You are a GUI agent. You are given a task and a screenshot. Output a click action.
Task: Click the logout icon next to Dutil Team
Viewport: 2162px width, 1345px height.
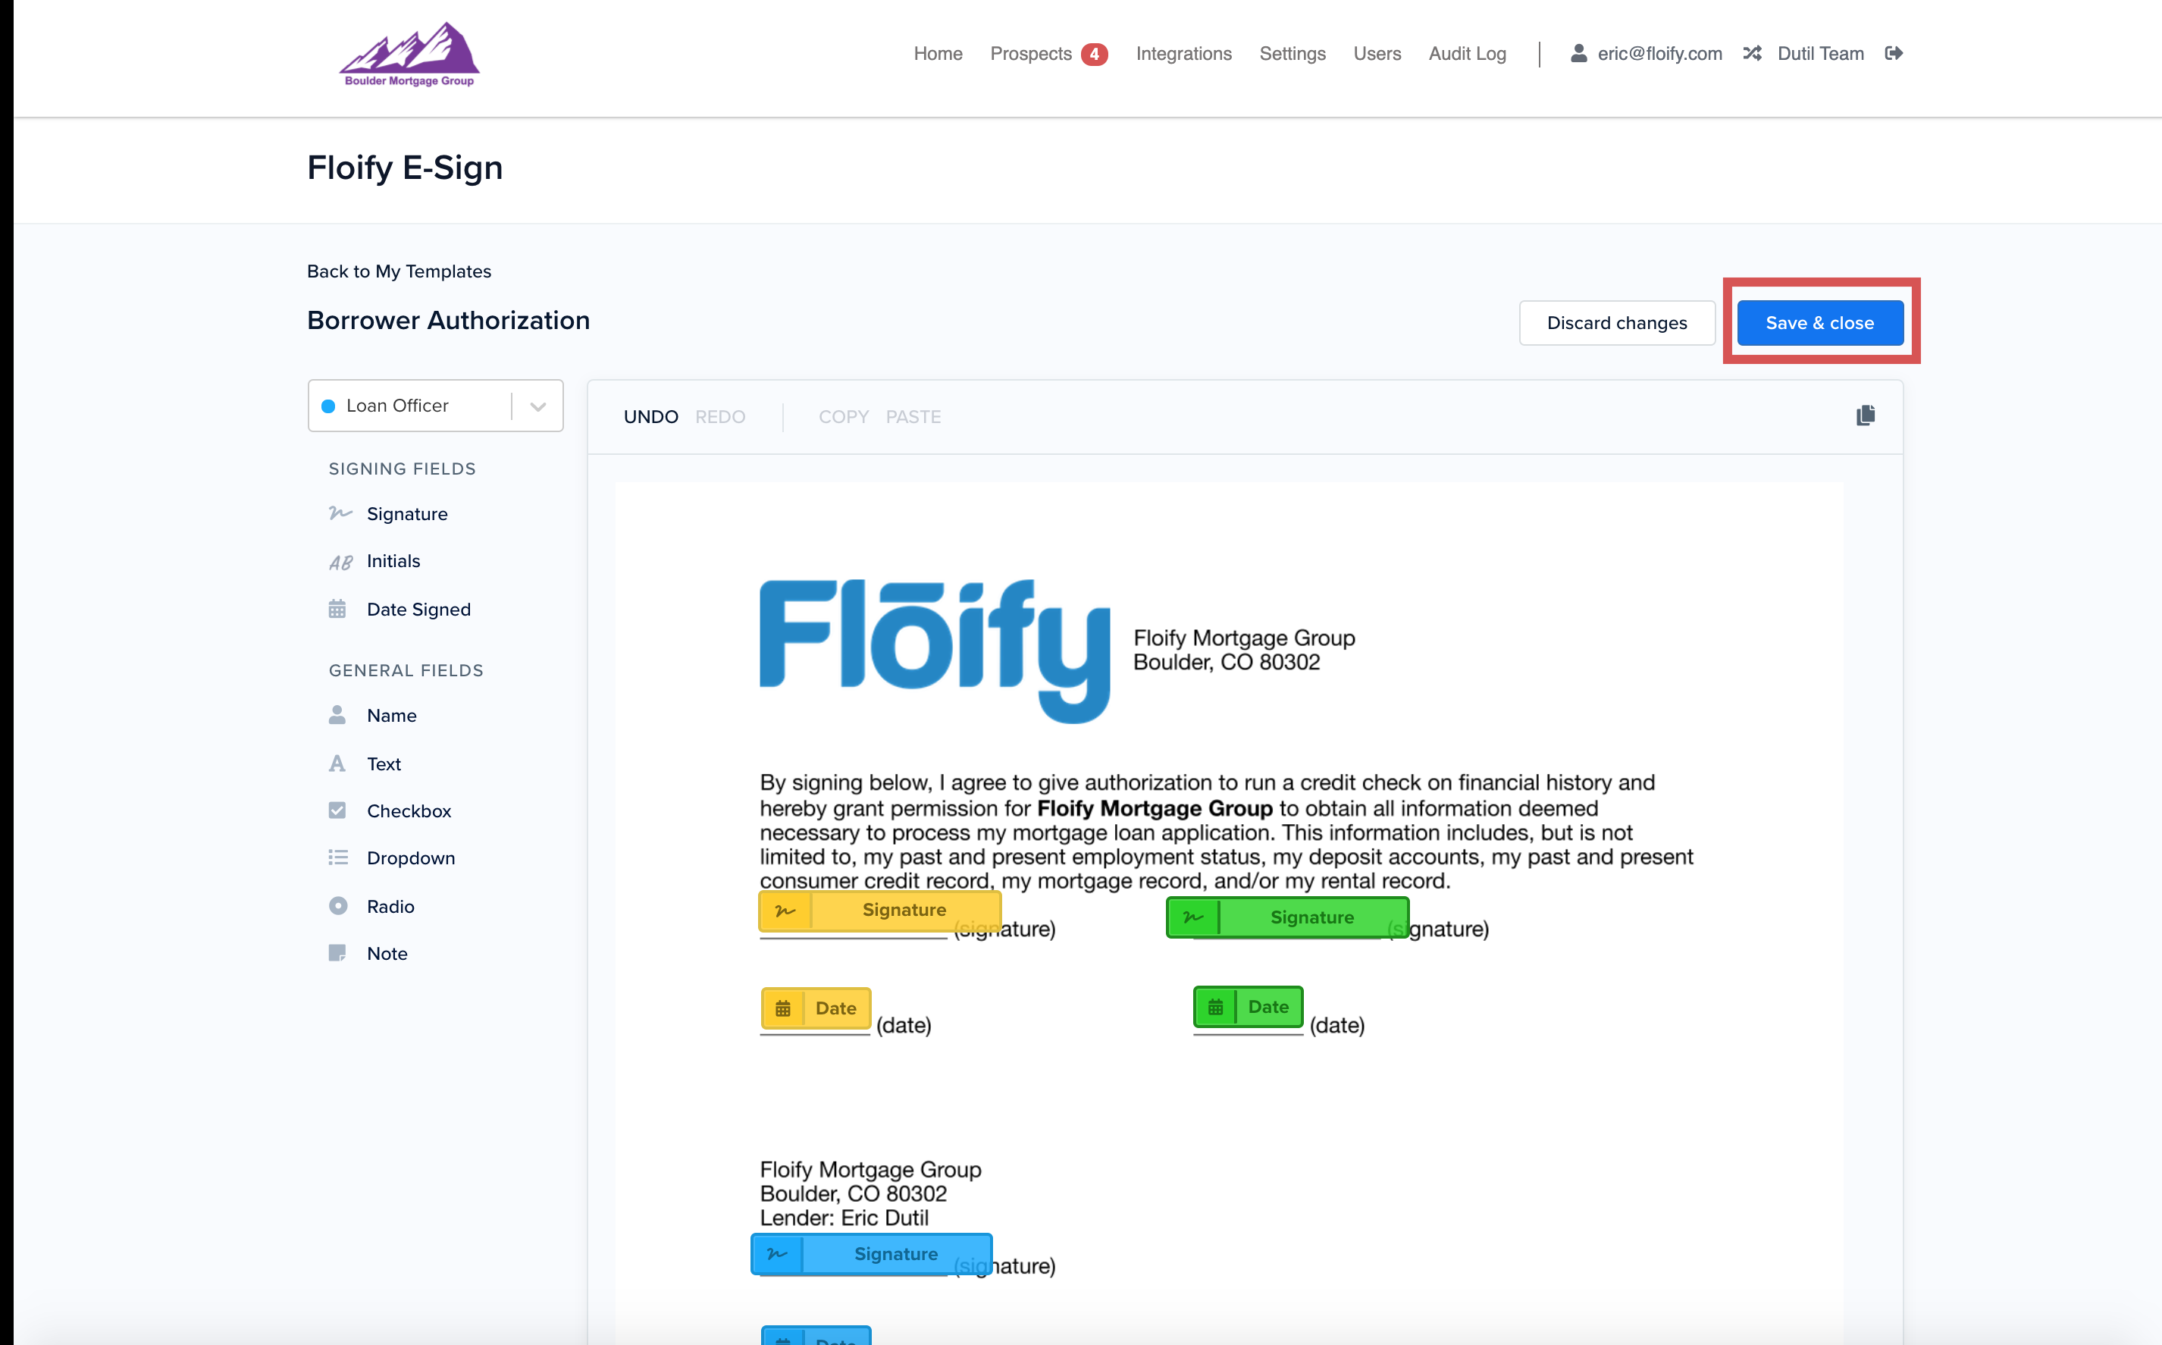[1894, 53]
